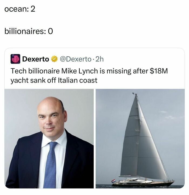
Task: Click the "ocean: 2" text line
Action: pos(20,9)
